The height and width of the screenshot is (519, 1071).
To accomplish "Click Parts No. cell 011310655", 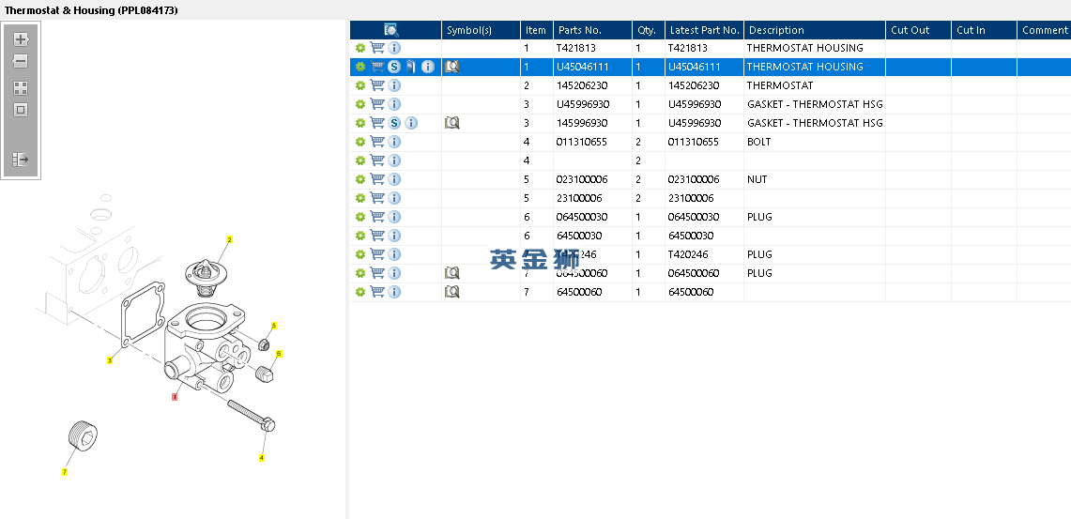I will point(592,142).
